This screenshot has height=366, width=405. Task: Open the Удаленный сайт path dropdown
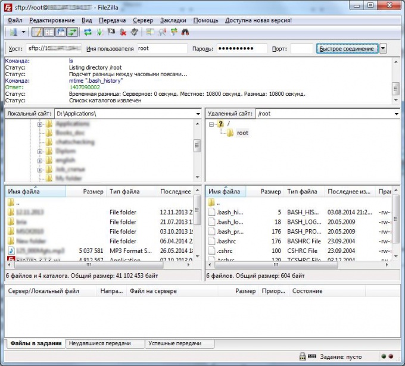(x=397, y=114)
